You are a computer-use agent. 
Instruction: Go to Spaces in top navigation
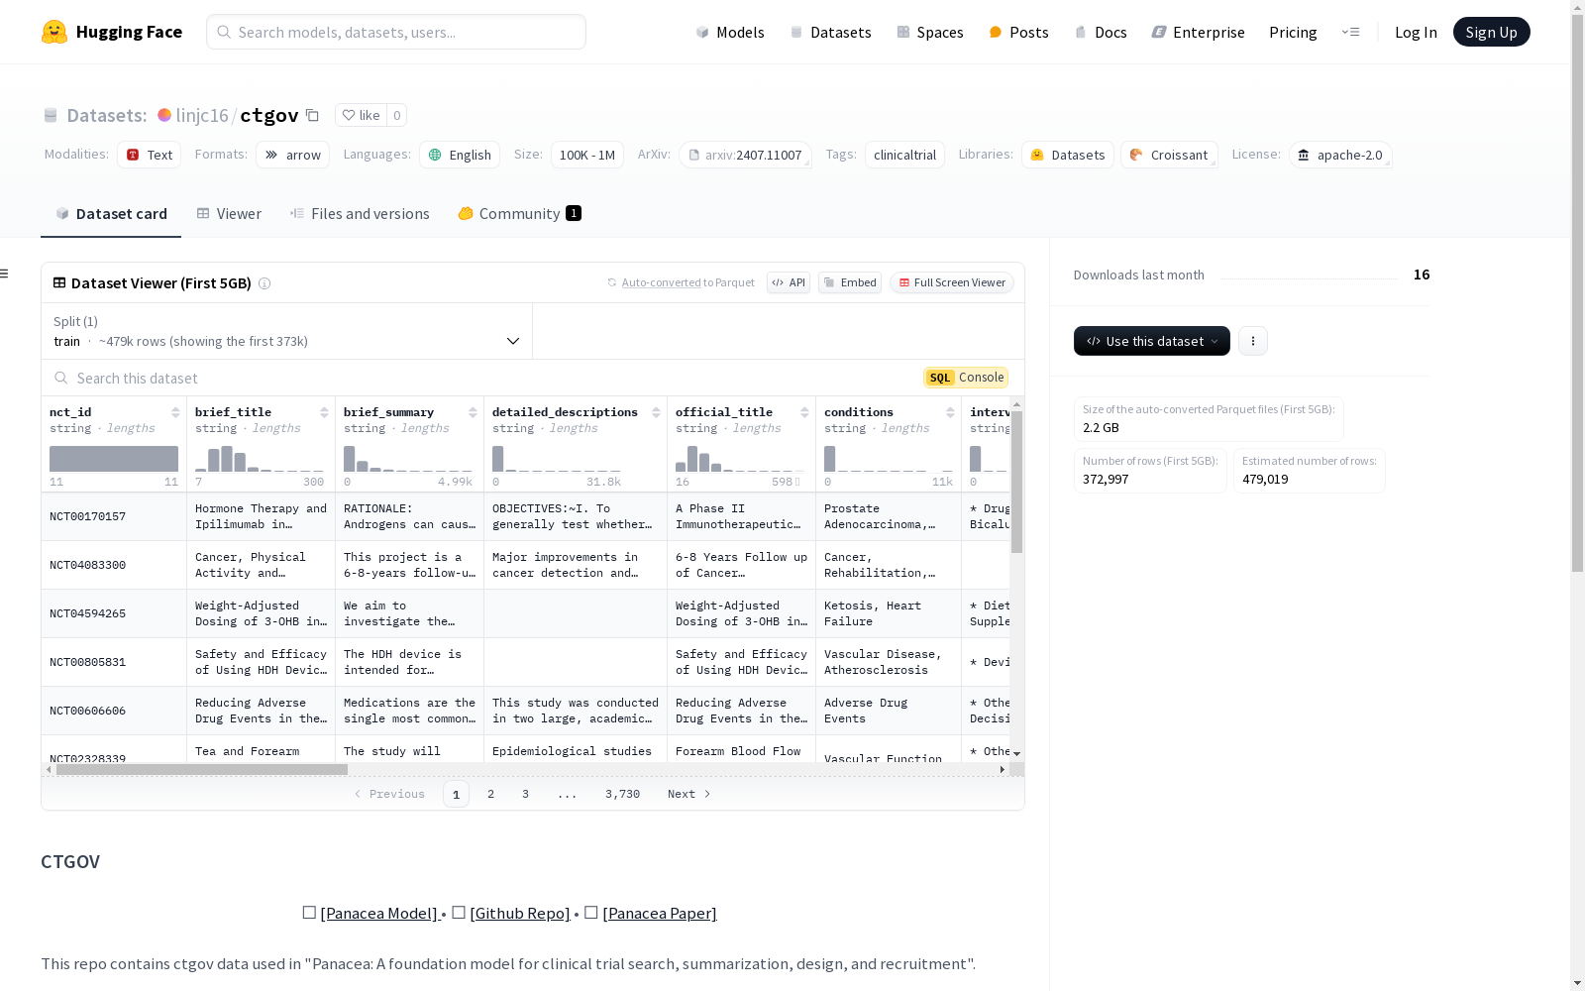930,32
